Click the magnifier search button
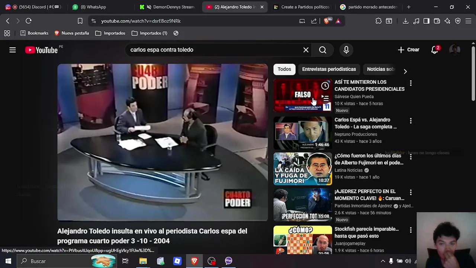Viewport: 476px width, 268px height. 323,50
